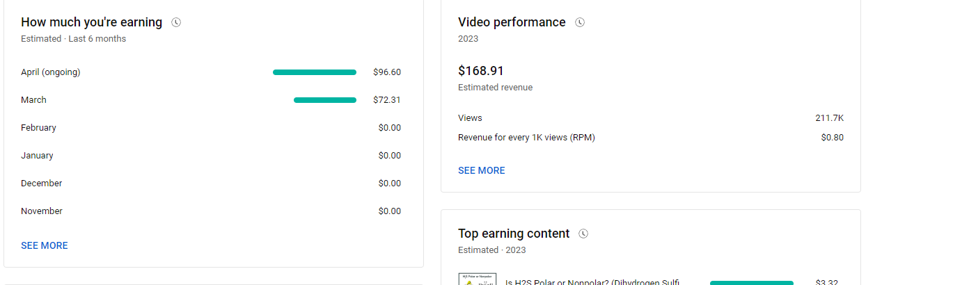The height and width of the screenshot is (285, 969).
Task: Open SEE MORE under earnings list
Action: click(45, 245)
